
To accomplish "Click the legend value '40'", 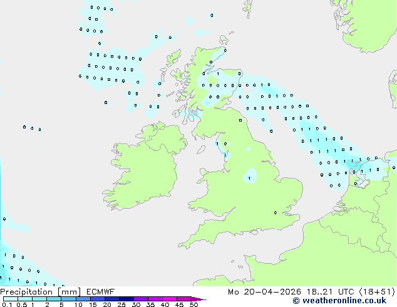I will tap(165, 304).
